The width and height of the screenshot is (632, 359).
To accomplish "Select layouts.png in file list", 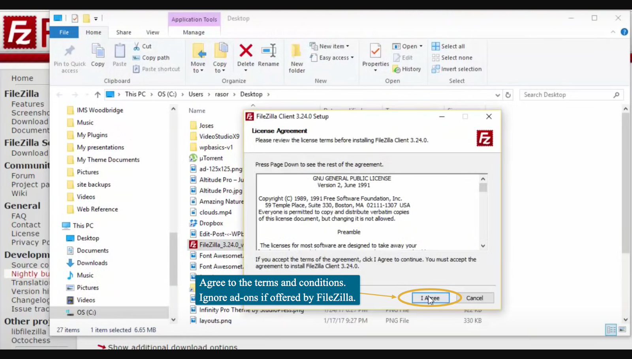I will (x=215, y=321).
